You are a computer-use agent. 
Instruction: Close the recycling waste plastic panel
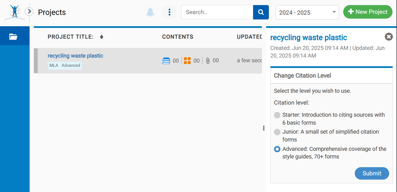389,37
